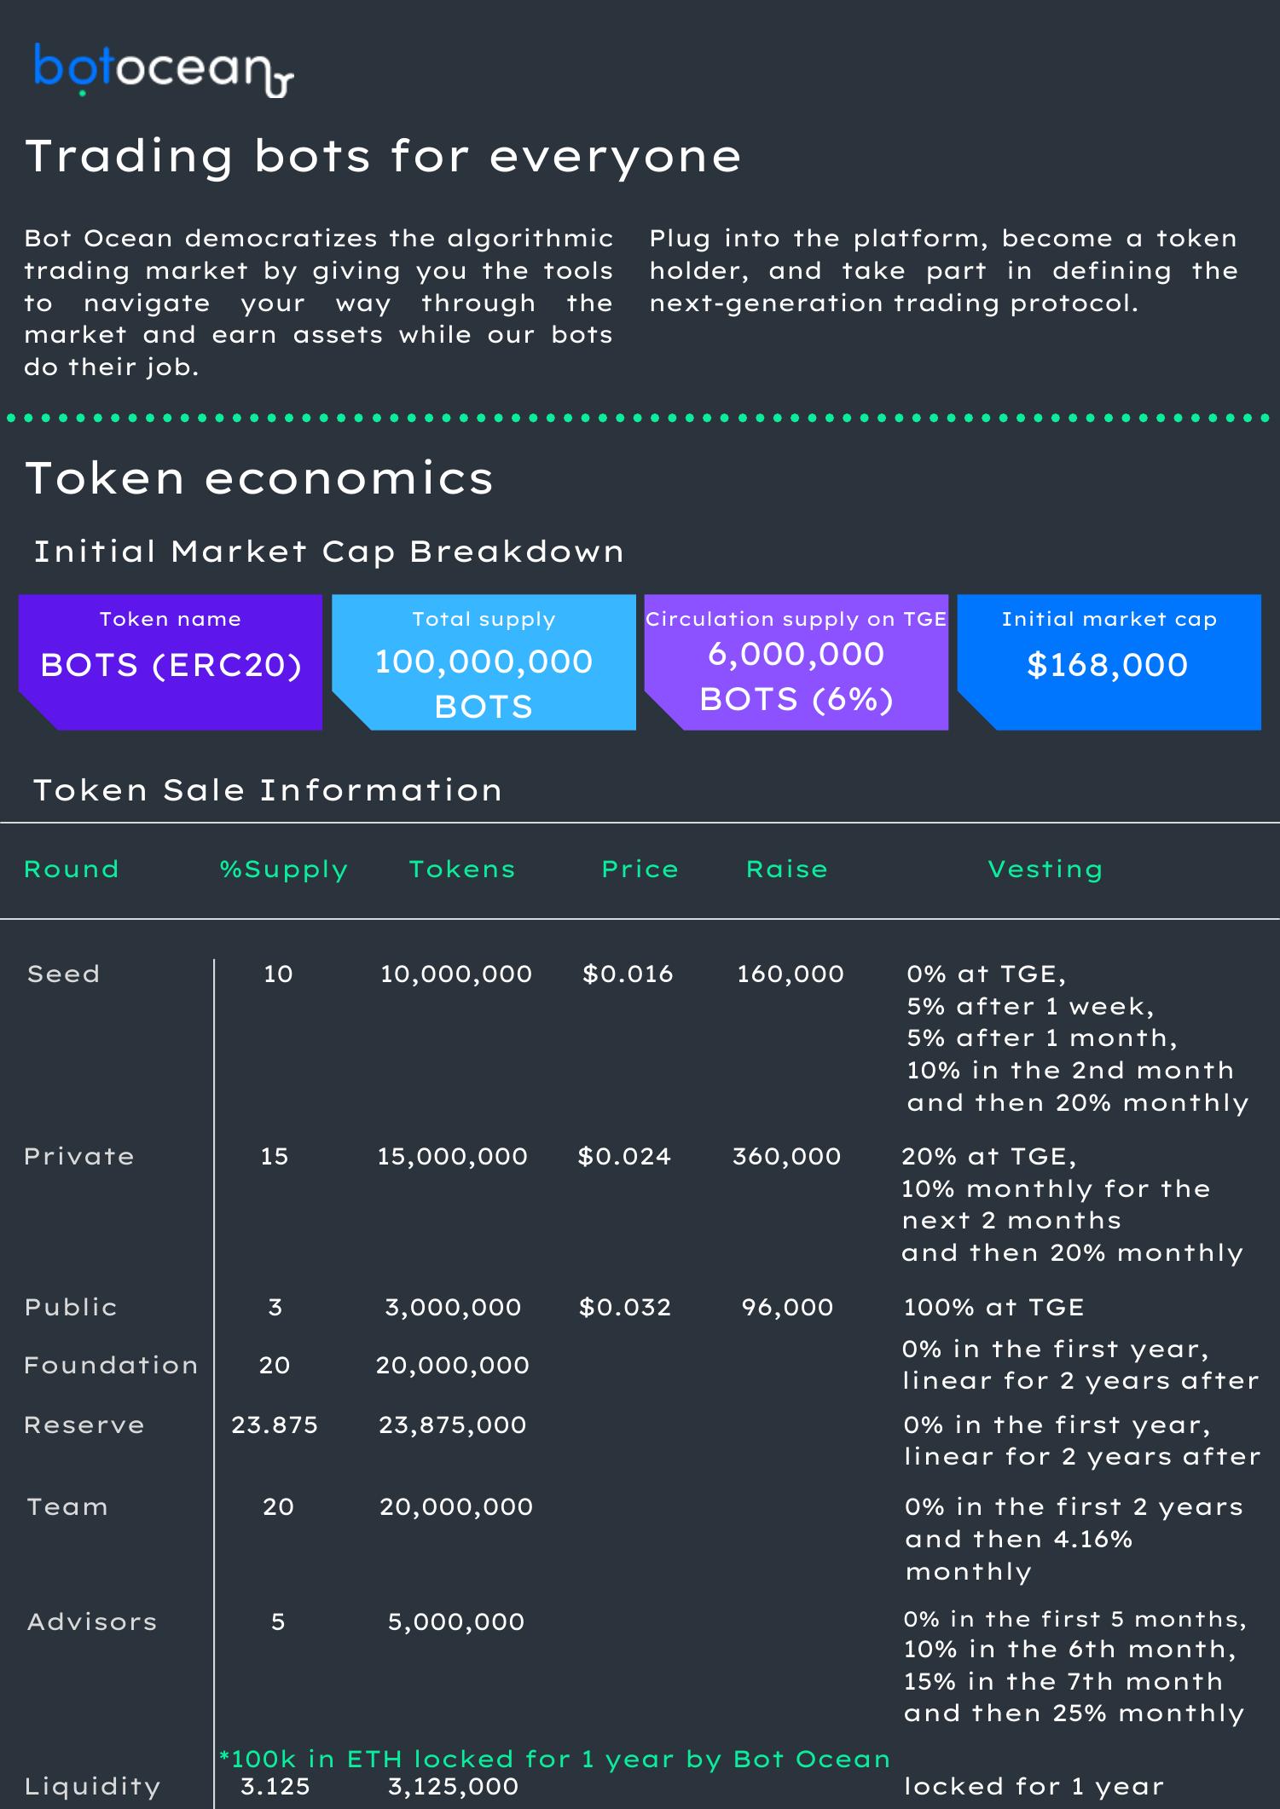Click the Seed price $0.016
Image resolution: width=1280 pixels, height=1809 pixels.
(x=628, y=974)
